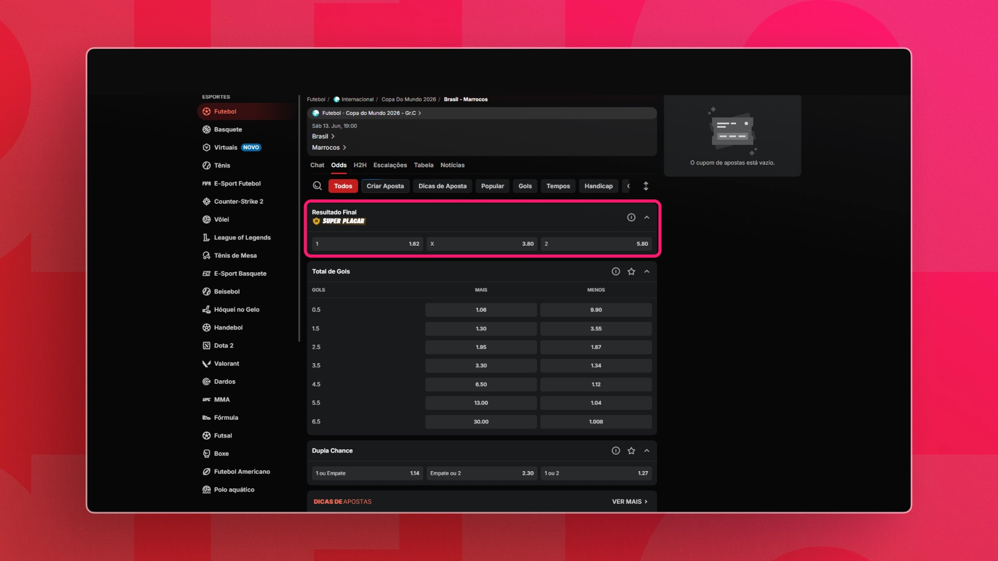Select the Basquete basketball icon
The height and width of the screenshot is (561, 998).
point(206,130)
